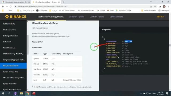The image size is (171, 96).
Task: Open the WordPress/api-trad bookmark
Action: tap(86, 10)
